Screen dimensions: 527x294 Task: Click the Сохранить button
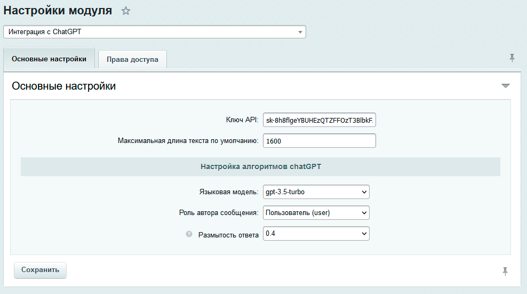pos(40,270)
